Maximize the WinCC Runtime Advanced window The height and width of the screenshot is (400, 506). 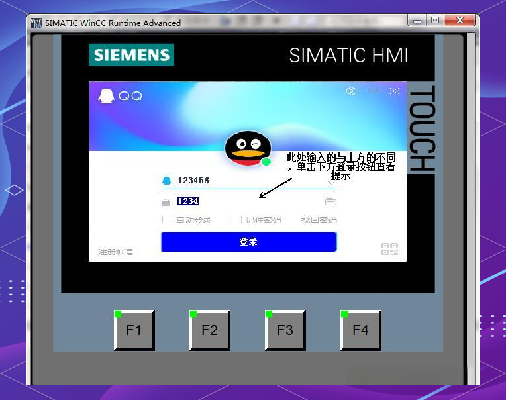(x=435, y=21)
